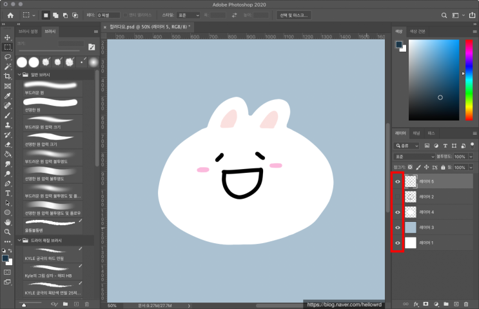Select the Healing Brush tool
Viewport: 479px width, 309px height.
click(7, 106)
